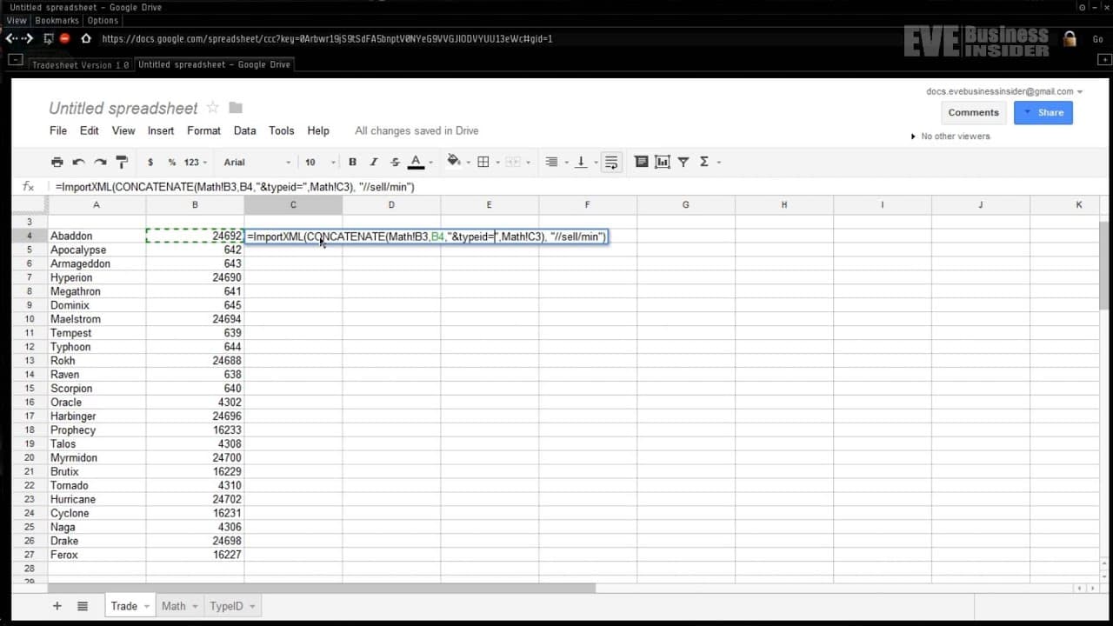Open the TypeID sheet tab menu arrow

click(252, 606)
